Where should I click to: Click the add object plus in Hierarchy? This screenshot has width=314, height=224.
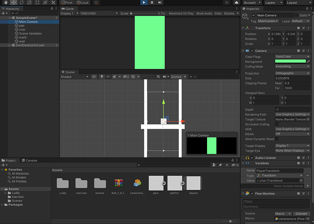pyautogui.click(x=3, y=14)
